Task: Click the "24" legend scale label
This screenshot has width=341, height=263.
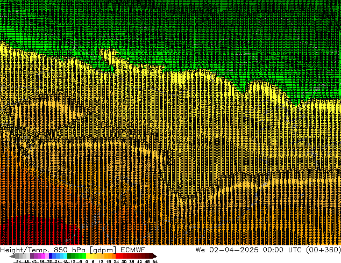Action: pyautogui.click(x=116, y=261)
